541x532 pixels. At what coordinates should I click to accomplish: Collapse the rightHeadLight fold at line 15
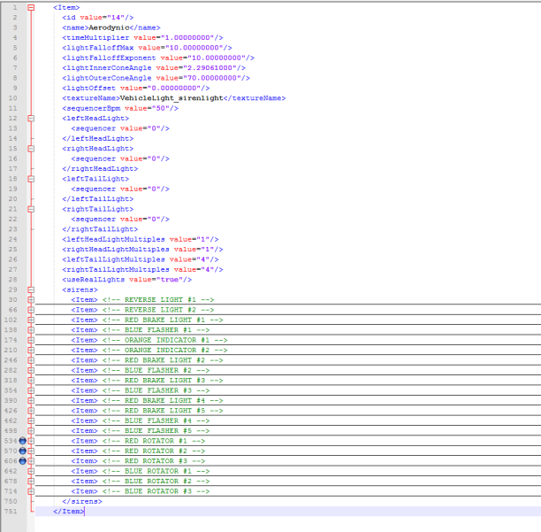click(x=31, y=148)
